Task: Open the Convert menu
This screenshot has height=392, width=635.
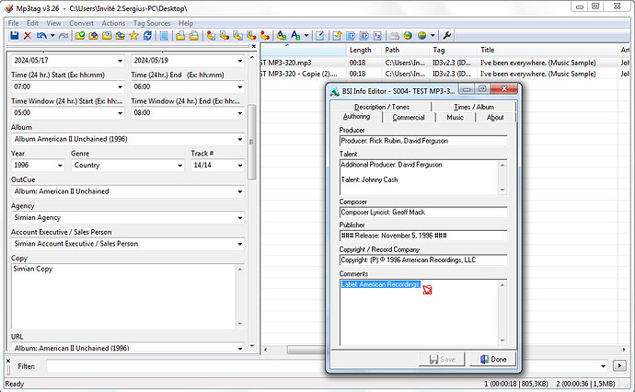Action: (x=81, y=23)
